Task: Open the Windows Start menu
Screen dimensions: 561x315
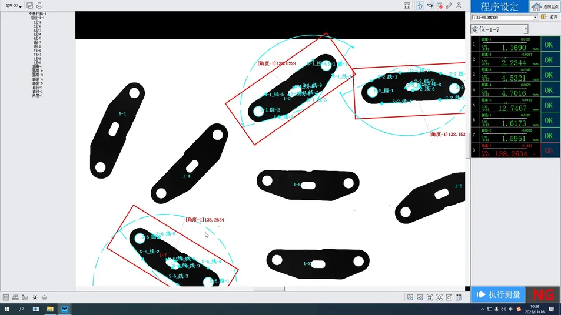Action: coord(7,309)
